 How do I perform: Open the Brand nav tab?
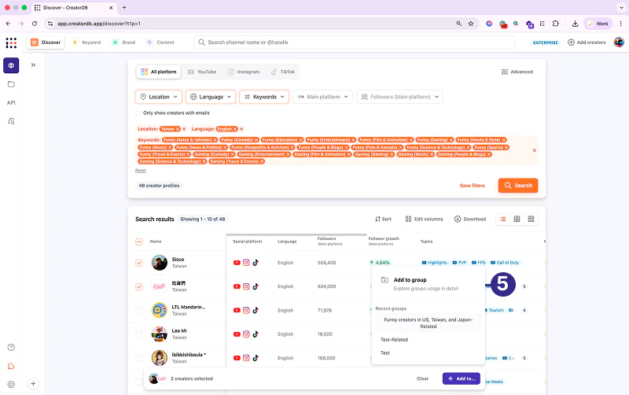click(x=124, y=42)
